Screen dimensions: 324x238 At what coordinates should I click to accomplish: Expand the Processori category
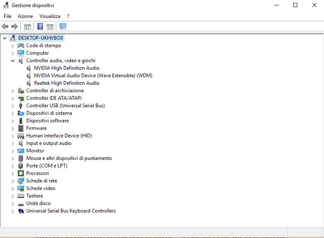[12, 173]
